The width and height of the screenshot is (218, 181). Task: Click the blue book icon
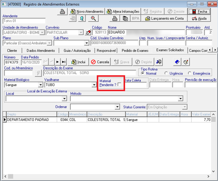[177, 62]
